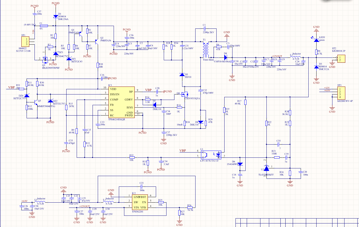Screen dimensions: 359x227
Task: Select Schottky diode D5 SS510
Action: tap(182, 74)
